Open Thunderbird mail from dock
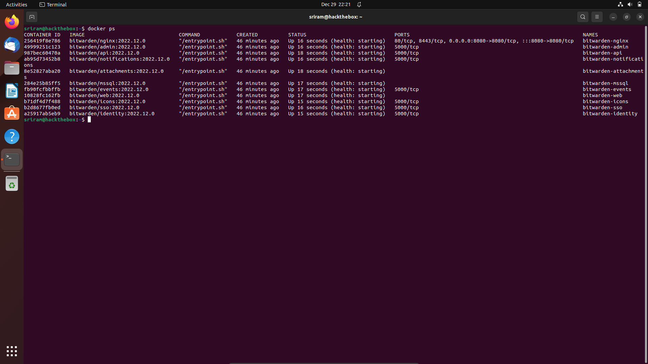 coord(12,45)
